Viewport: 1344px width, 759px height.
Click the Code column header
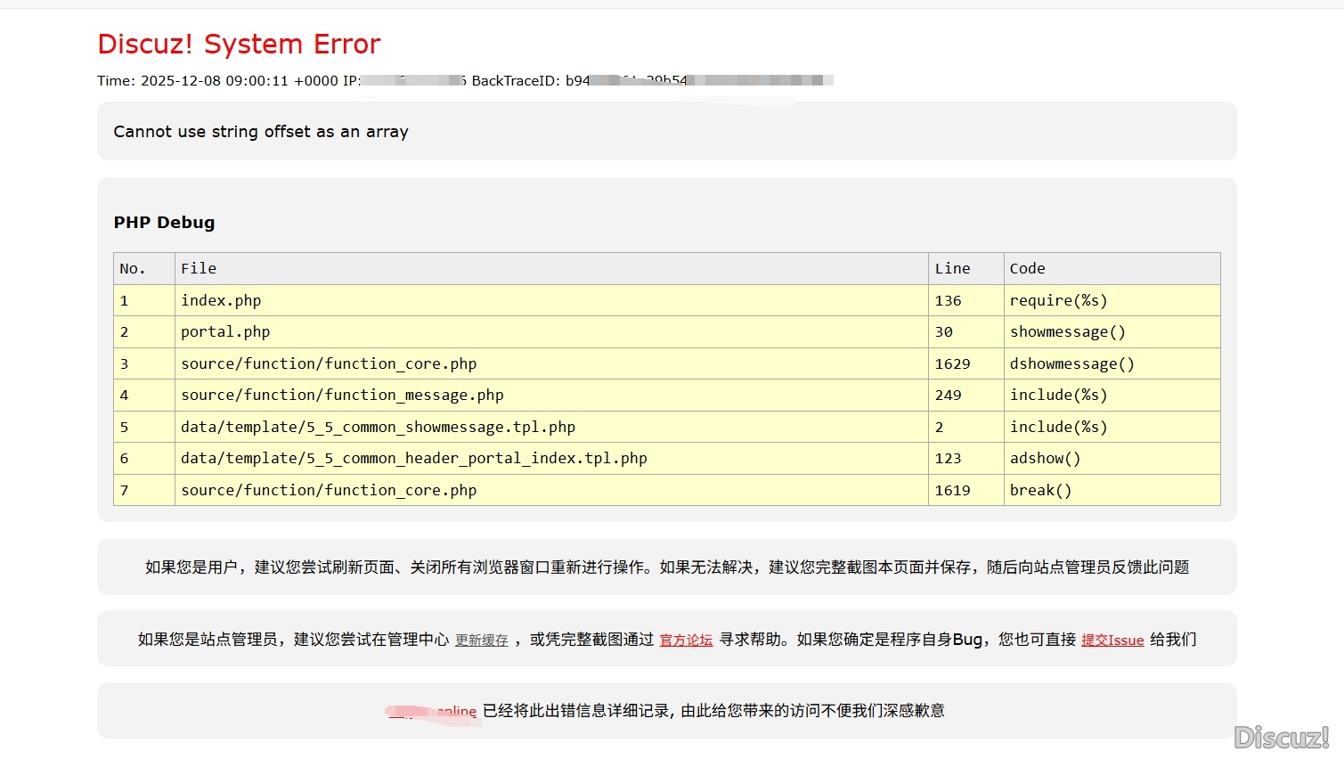pyautogui.click(x=1027, y=268)
